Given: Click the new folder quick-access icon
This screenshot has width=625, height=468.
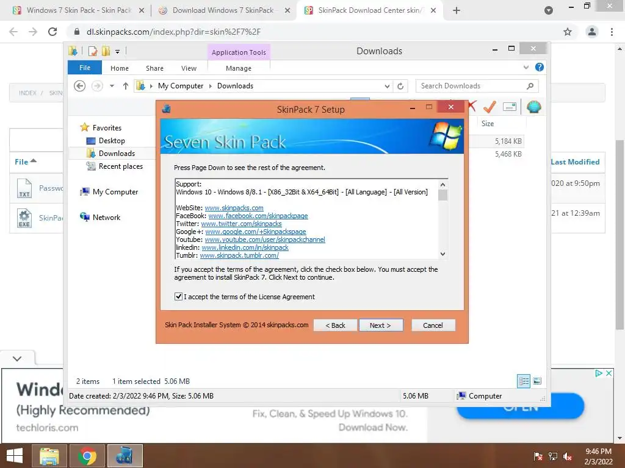Looking at the screenshot, I should click(106, 51).
